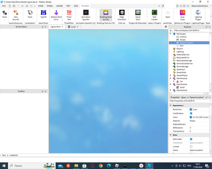Select the Part object in Explorer
This screenshot has height=169, width=212.
(x=181, y=46)
